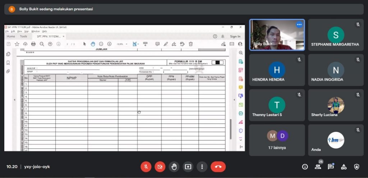The height and width of the screenshot is (178, 368).
Task: Click the Find text magnifier icon
Action: (x=42, y=44)
